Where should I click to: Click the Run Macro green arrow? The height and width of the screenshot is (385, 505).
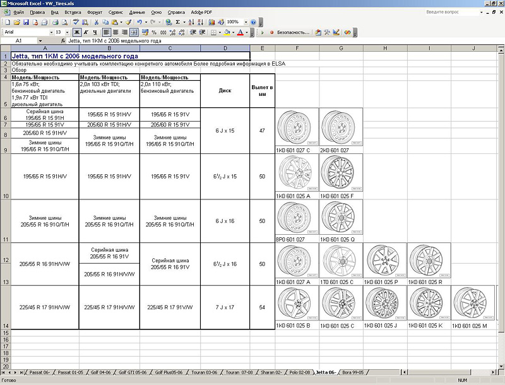[263, 32]
